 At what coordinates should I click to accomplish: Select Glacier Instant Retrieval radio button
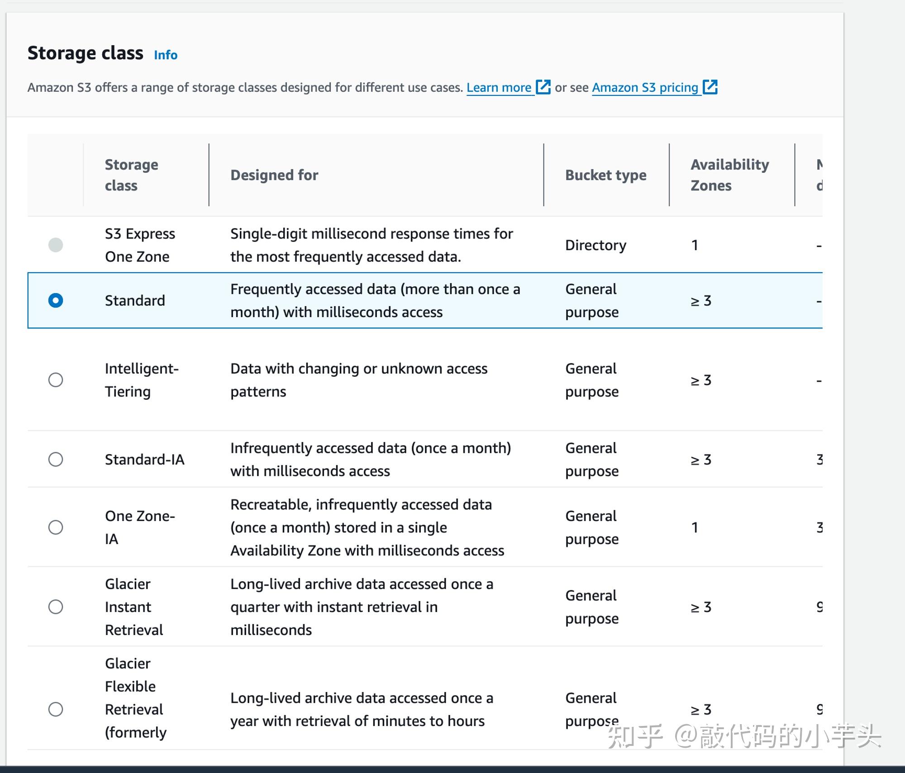coord(56,607)
